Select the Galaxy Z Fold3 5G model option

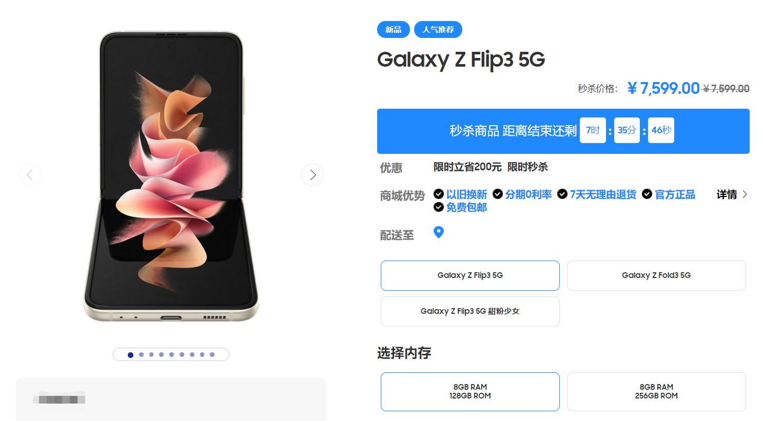click(x=656, y=275)
